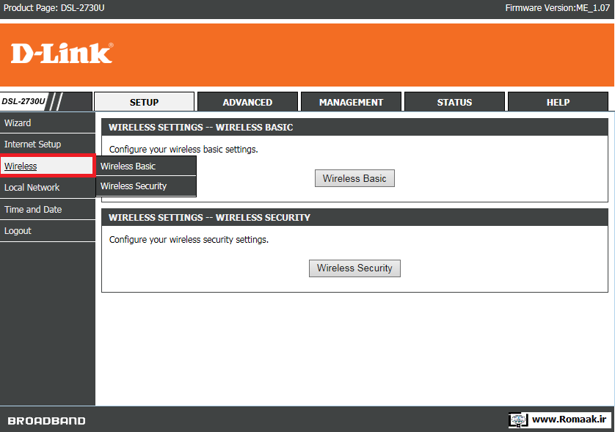Screen dimensions: 615x432
Task: Click the BROADBAND footer text
Action: coord(46,421)
